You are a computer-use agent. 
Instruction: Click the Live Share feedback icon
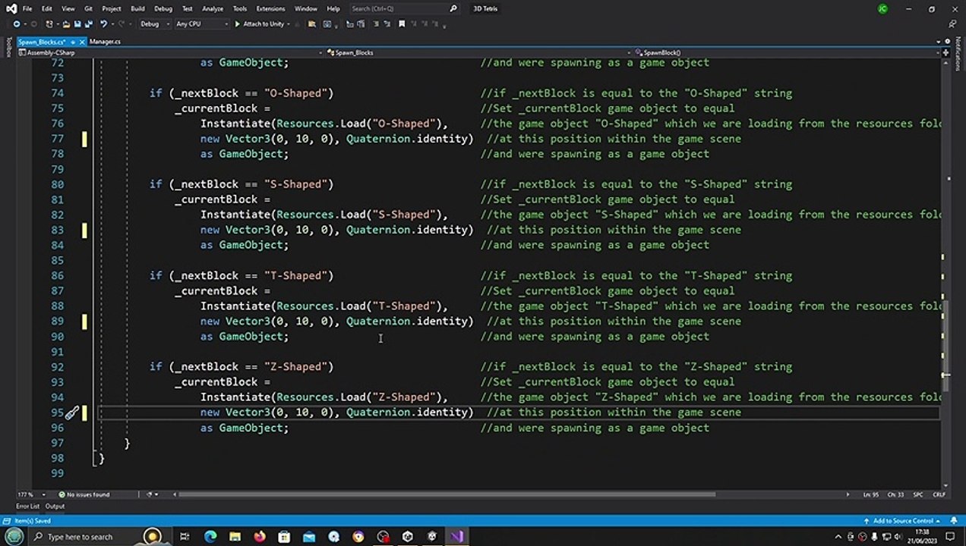951,24
